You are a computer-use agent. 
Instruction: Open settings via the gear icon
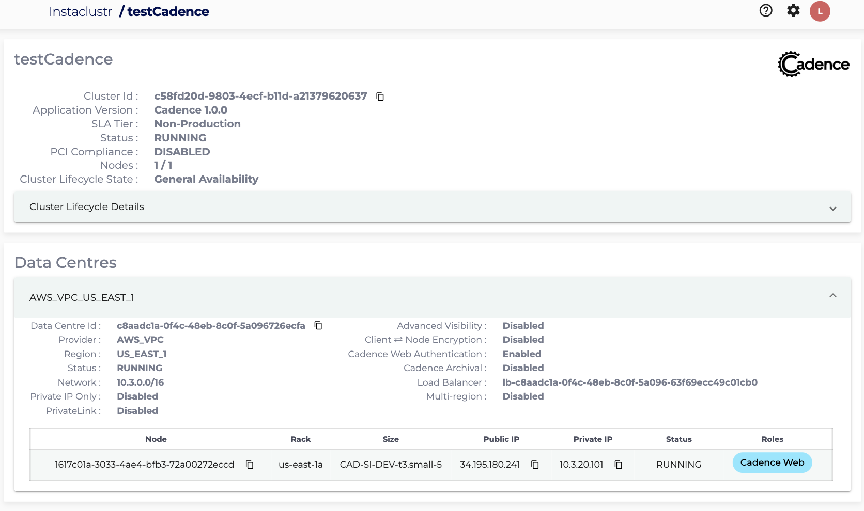(793, 11)
